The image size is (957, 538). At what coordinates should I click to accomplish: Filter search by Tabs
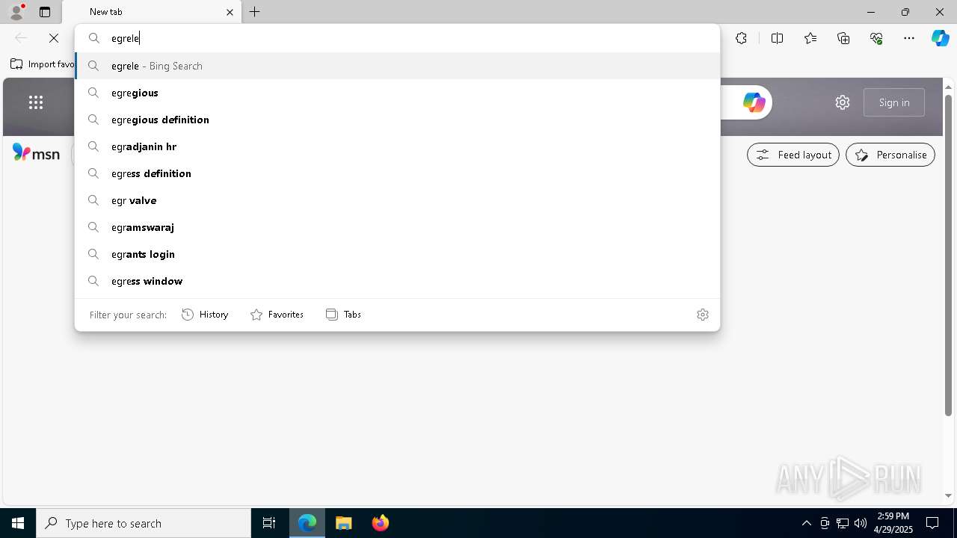point(343,315)
